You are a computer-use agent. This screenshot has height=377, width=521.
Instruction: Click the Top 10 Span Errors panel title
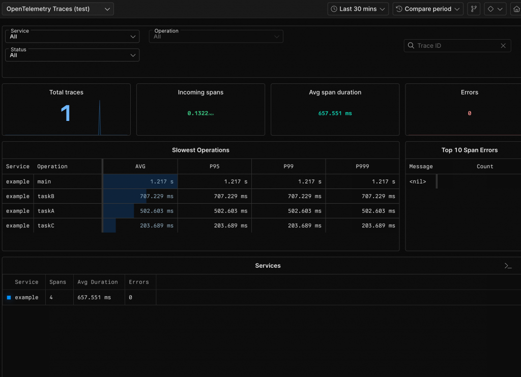tap(470, 150)
